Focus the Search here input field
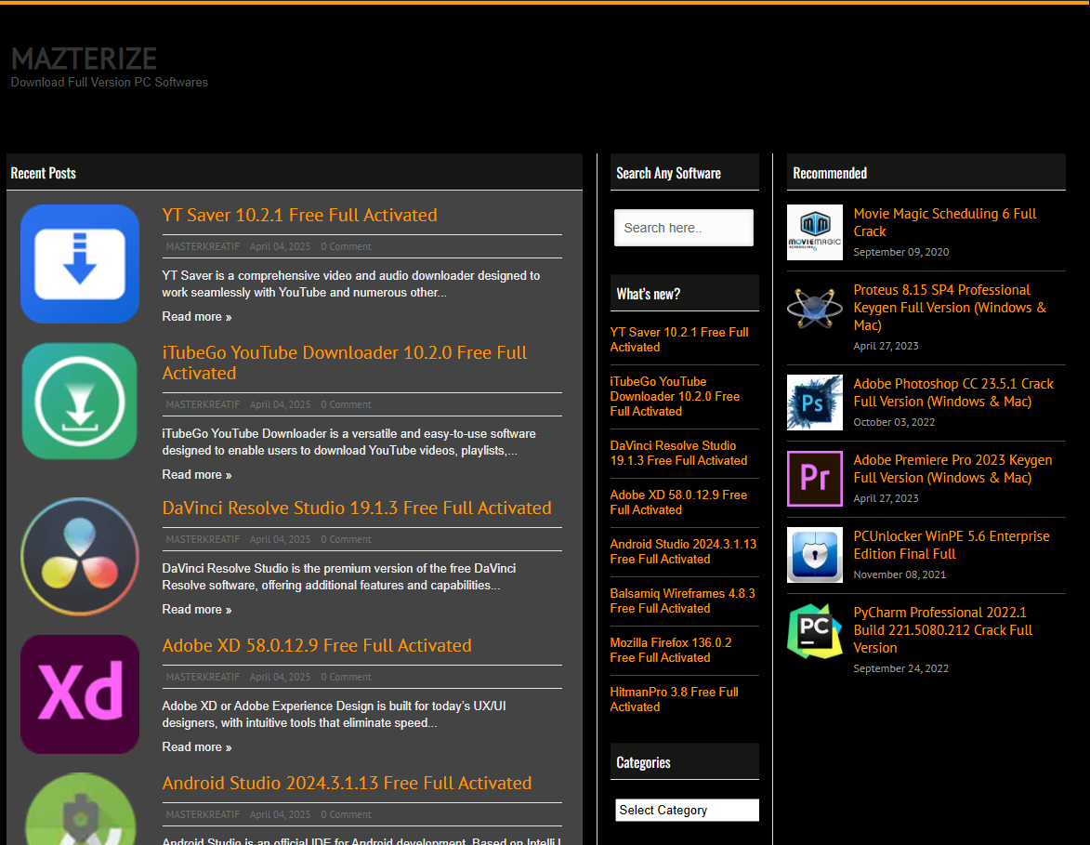This screenshot has width=1090, height=845. pyautogui.click(x=683, y=228)
